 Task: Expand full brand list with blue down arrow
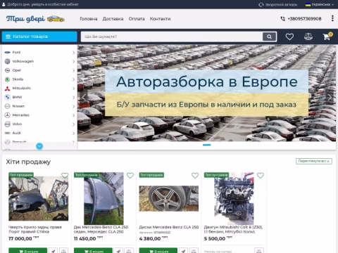tap(39, 146)
